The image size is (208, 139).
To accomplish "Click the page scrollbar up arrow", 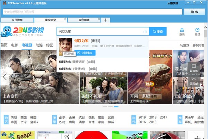I will point(206,27).
